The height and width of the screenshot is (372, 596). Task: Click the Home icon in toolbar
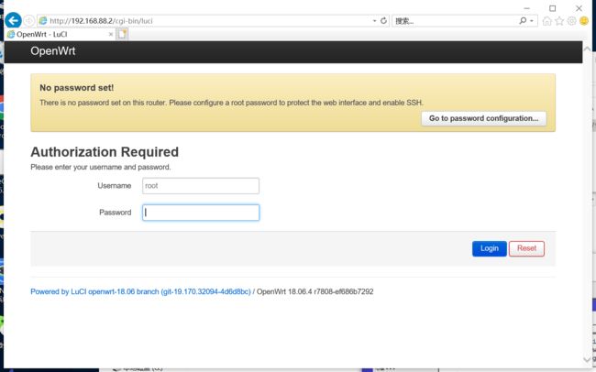coord(547,21)
